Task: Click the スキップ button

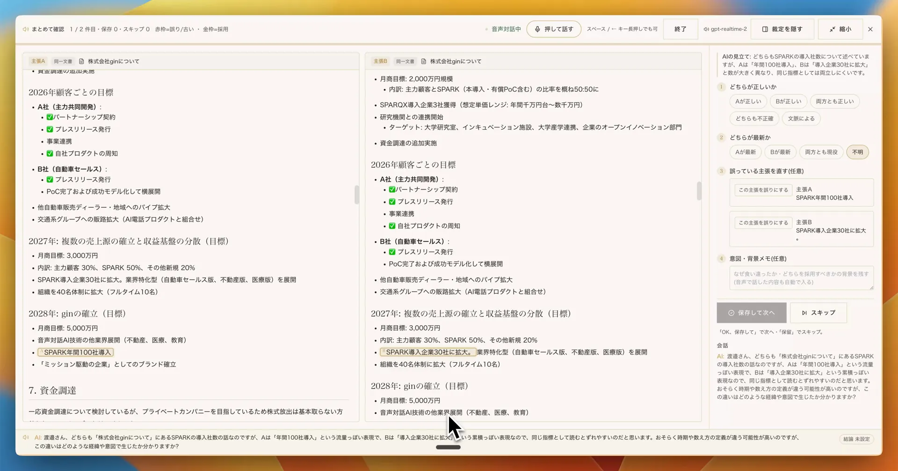Action: point(818,313)
